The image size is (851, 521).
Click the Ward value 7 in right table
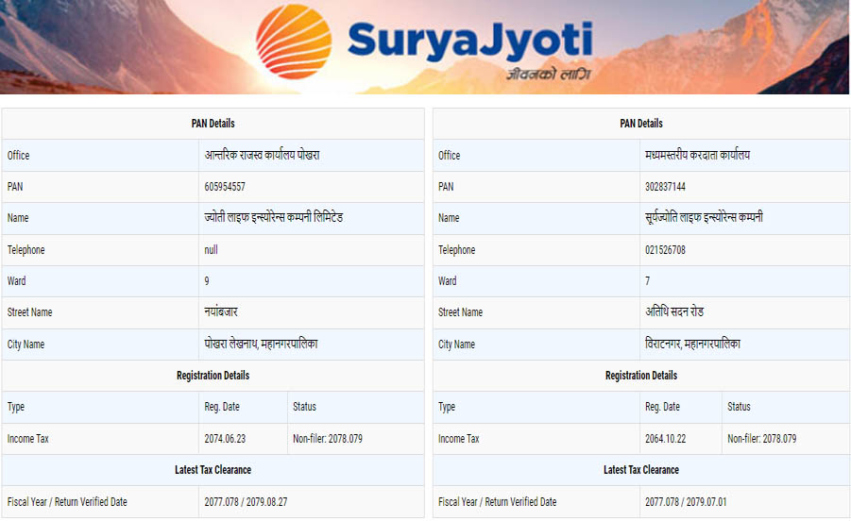pos(648,281)
